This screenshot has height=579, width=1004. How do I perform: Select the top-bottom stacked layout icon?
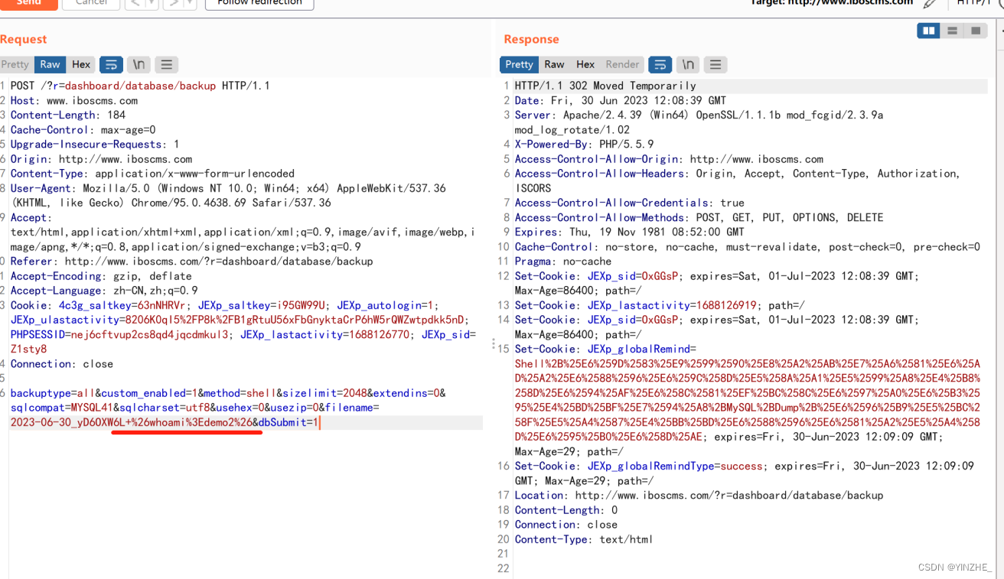point(952,31)
